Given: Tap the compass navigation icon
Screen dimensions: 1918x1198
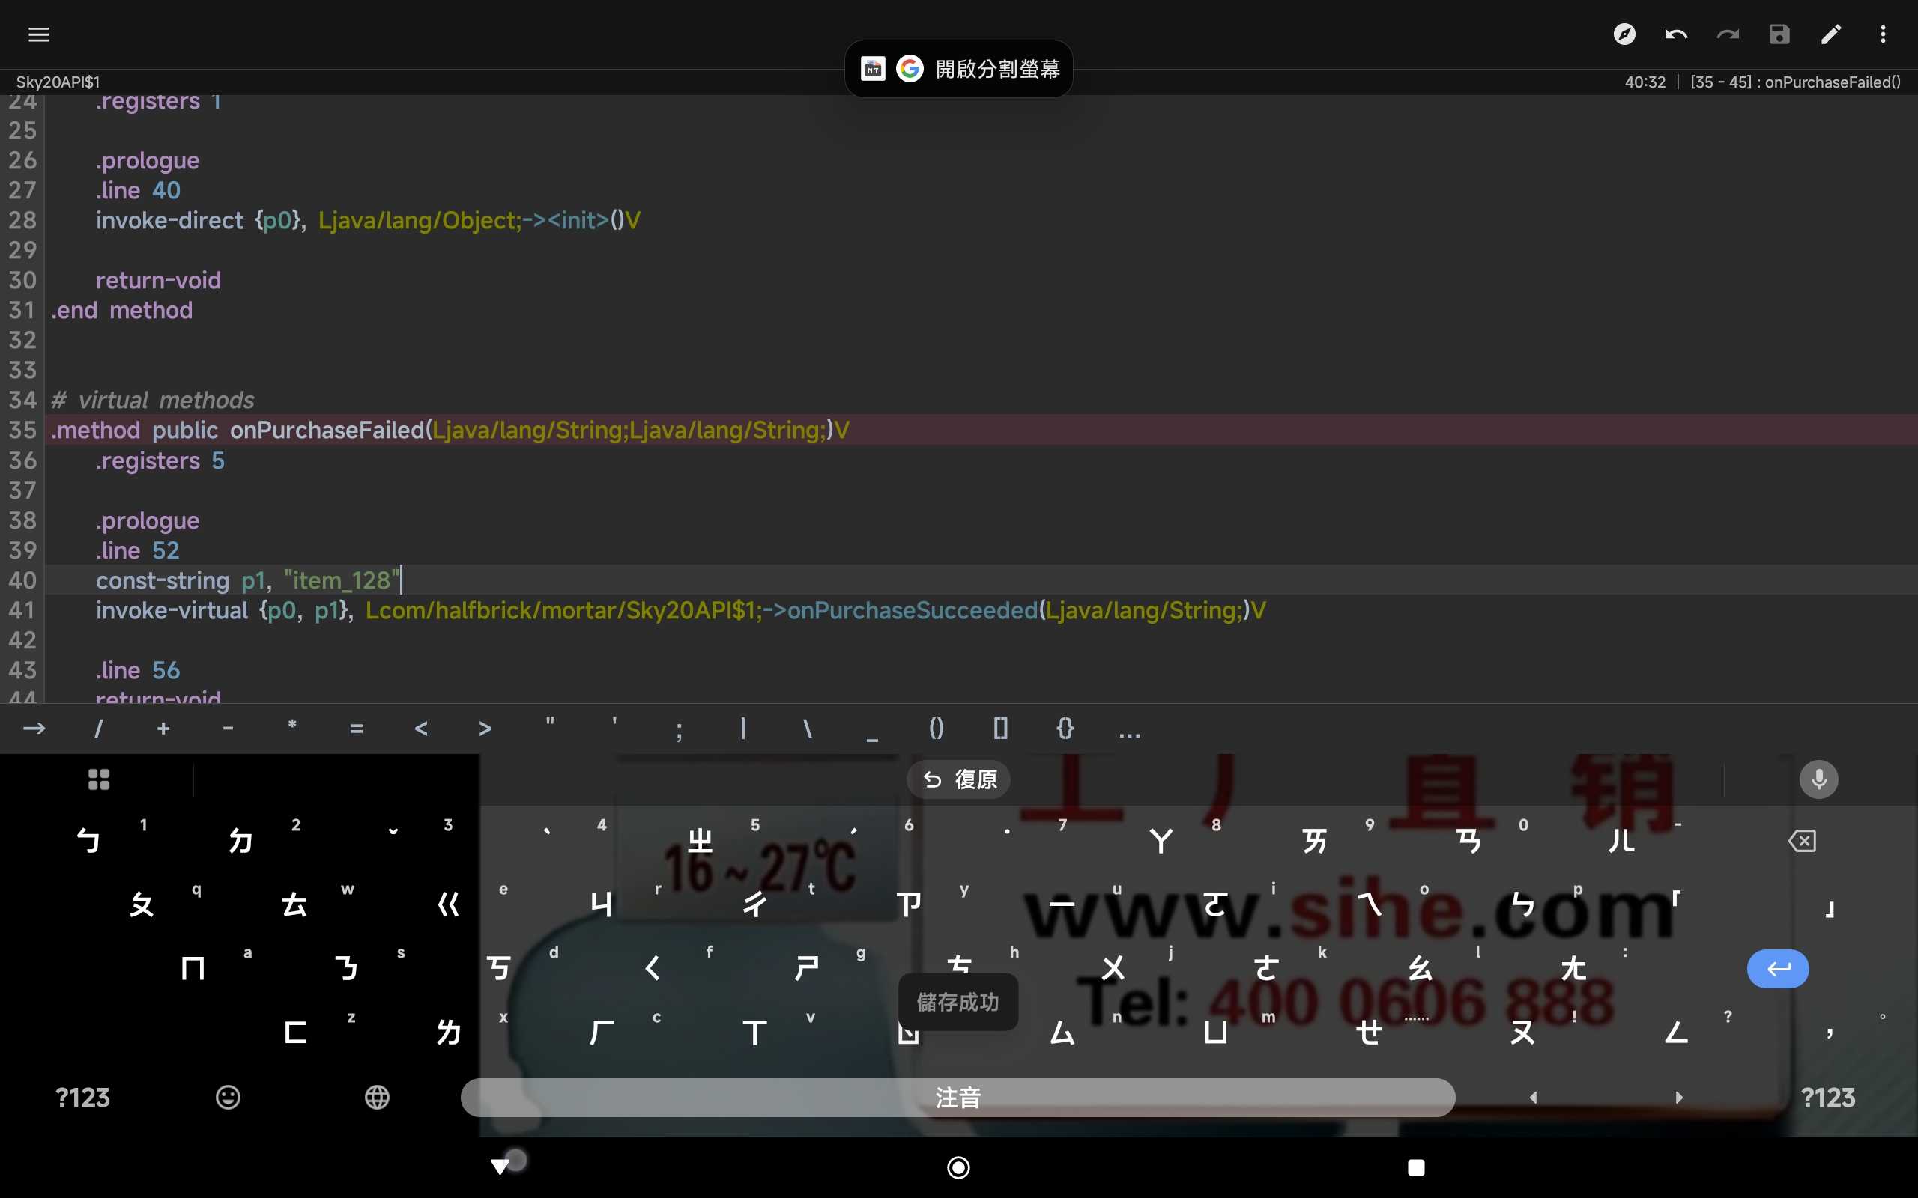Looking at the screenshot, I should pyautogui.click(x=1624, y=34).
